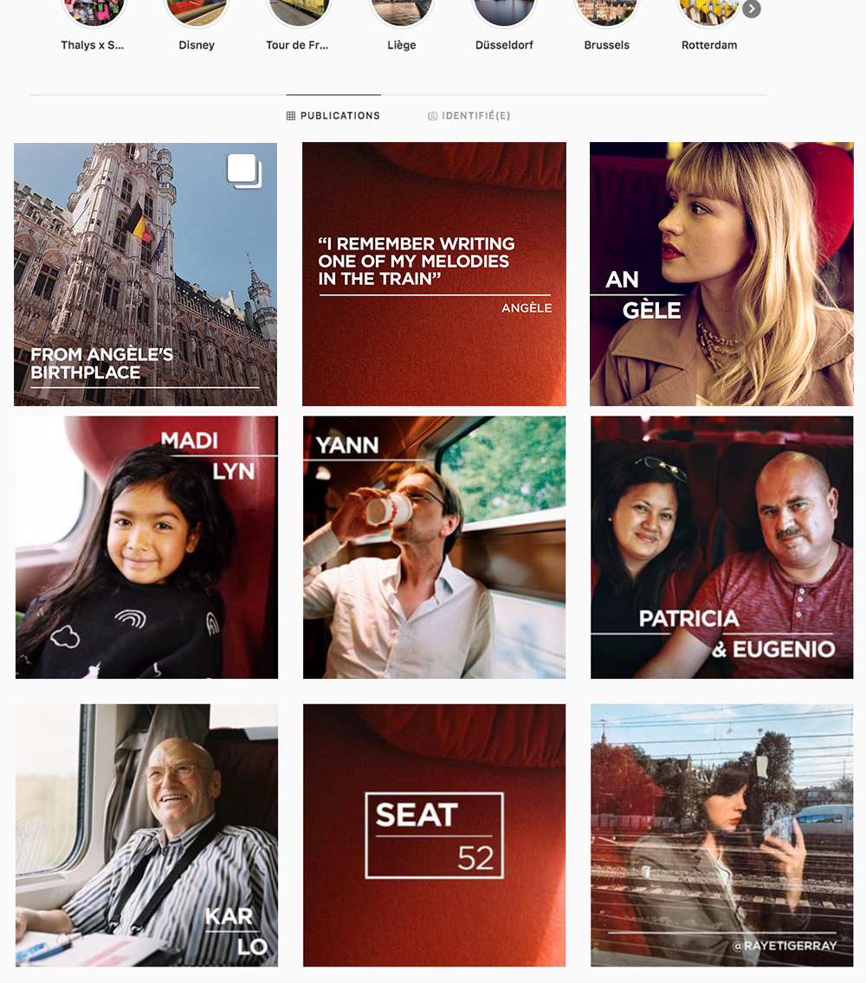Show next highlights with the arrow button
This screenshot has width=866, height=983.
(751, 9)
